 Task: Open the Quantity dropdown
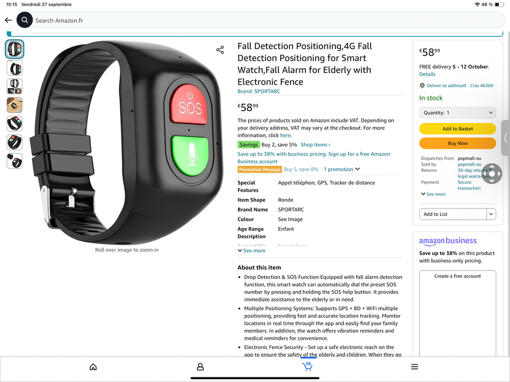click(457, 113)
